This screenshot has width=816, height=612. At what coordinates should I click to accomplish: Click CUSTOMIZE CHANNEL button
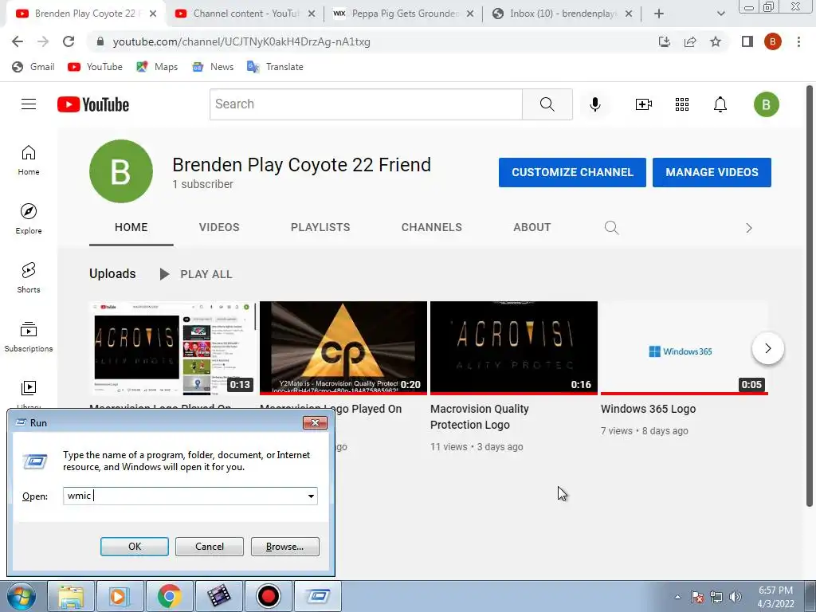coord(572,172)
